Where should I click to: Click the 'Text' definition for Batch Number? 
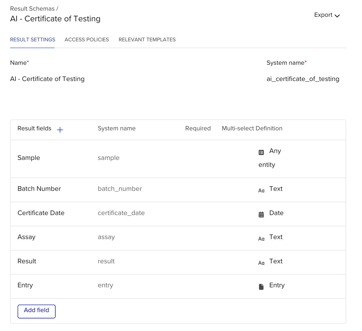pyautogui.click(x=276, y=189)
